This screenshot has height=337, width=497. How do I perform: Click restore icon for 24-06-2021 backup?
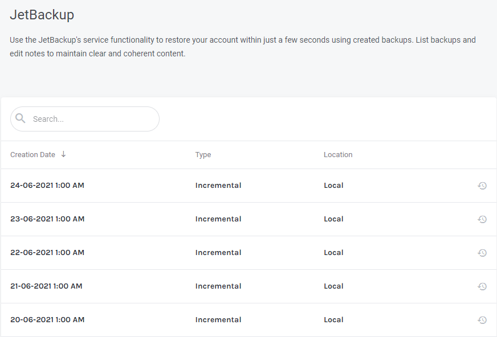pos(482,186)
